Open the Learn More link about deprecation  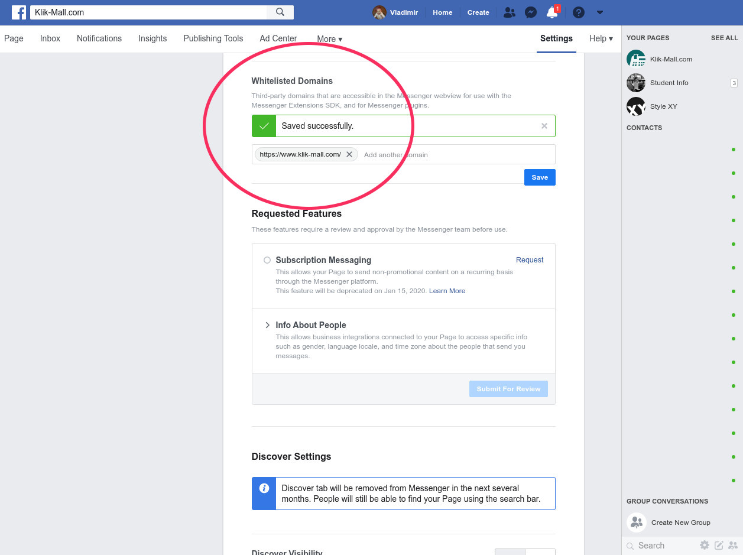[x=447, y=291]
